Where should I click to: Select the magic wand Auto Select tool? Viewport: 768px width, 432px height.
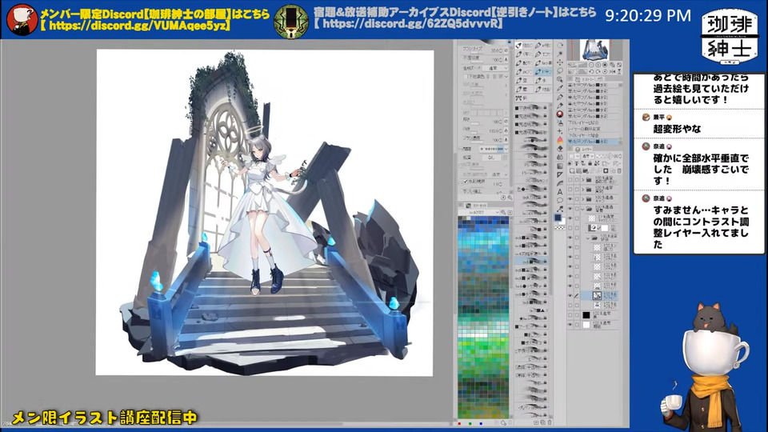point(560,54)
